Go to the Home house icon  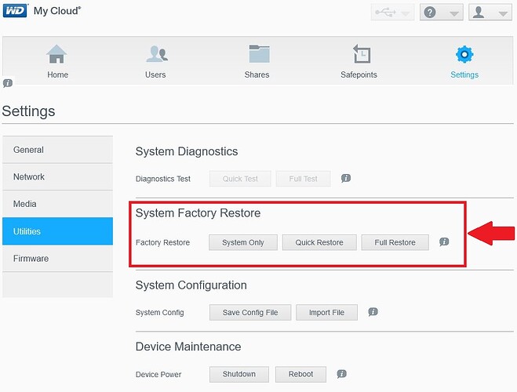(x=56, y=54)
